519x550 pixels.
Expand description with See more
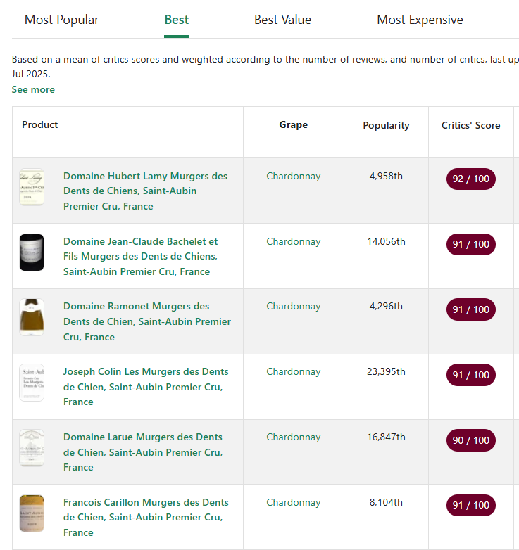pos(33,89)
